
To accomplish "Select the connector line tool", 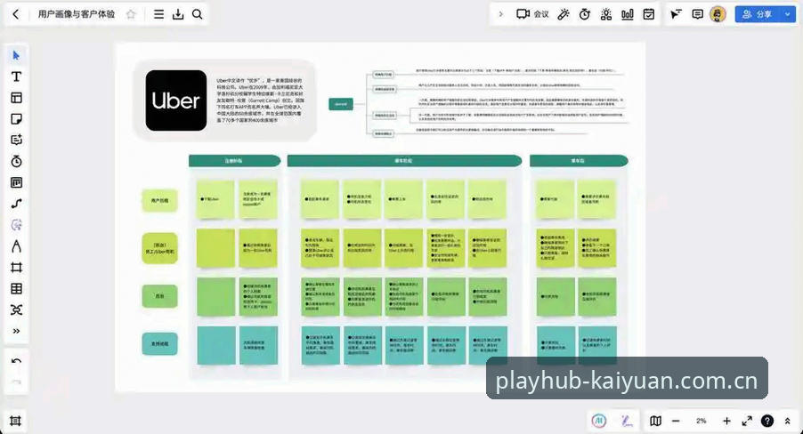I will 16,204.
